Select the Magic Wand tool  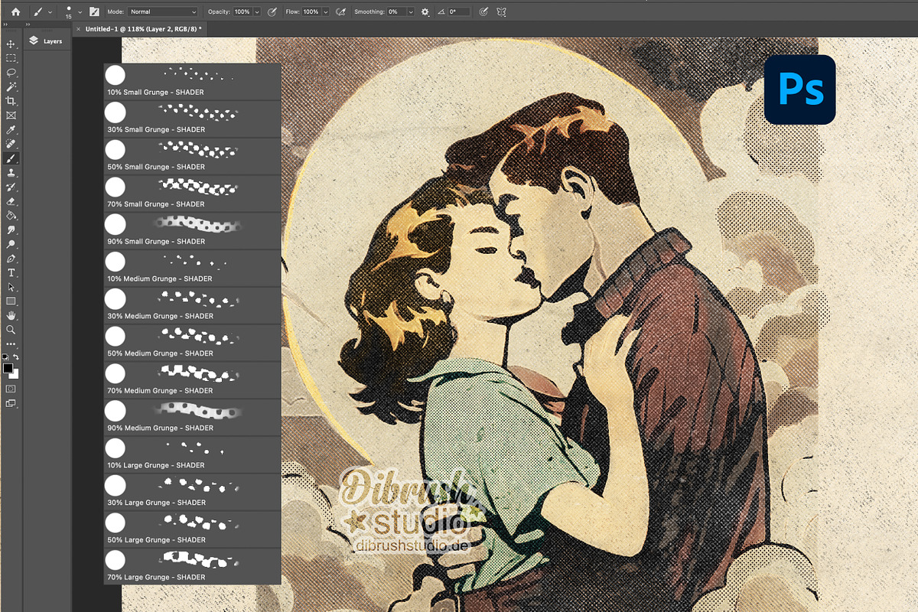(x=11, y=87)
